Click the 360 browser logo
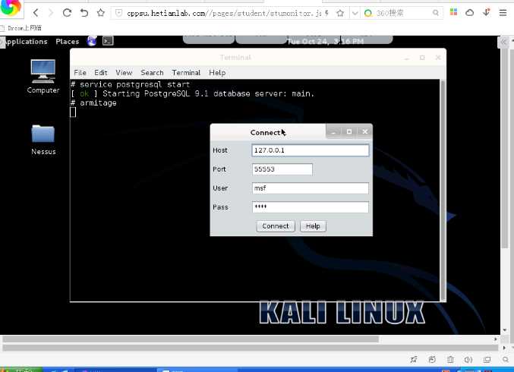The image size is (514, 372). [11, 8]
